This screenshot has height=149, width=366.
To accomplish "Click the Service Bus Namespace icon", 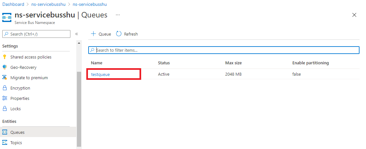I will (7, 17).
